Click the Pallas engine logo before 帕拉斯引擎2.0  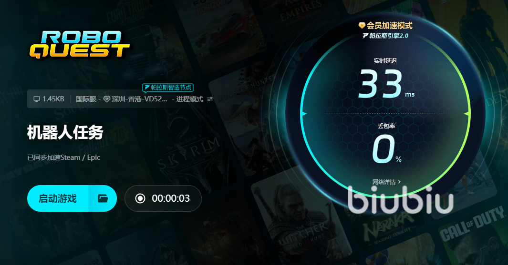point(365,36)
